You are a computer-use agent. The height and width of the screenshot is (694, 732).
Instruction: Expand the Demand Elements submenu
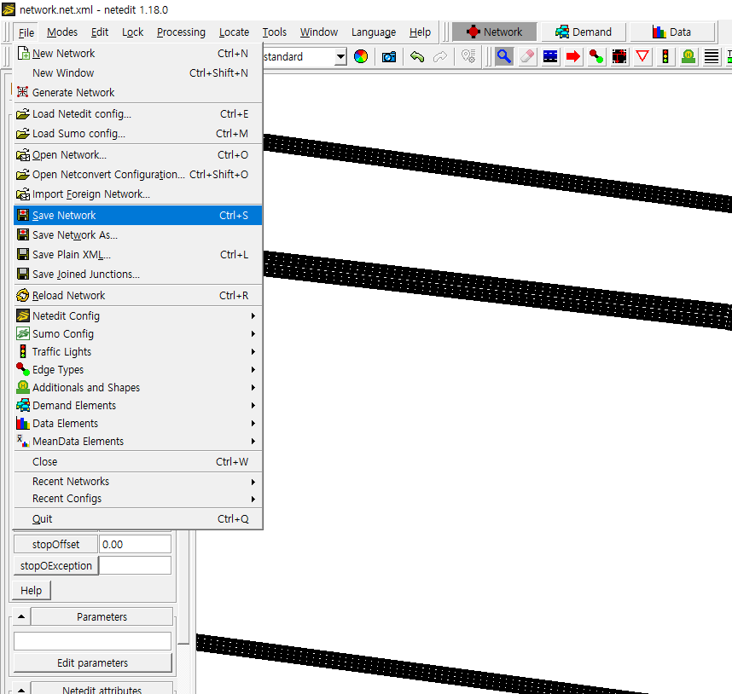click(x=138, y=406)
